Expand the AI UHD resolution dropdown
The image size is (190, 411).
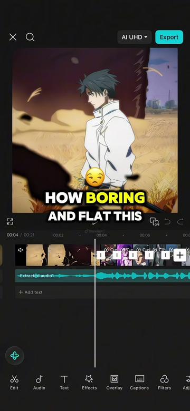pos(135,37)
